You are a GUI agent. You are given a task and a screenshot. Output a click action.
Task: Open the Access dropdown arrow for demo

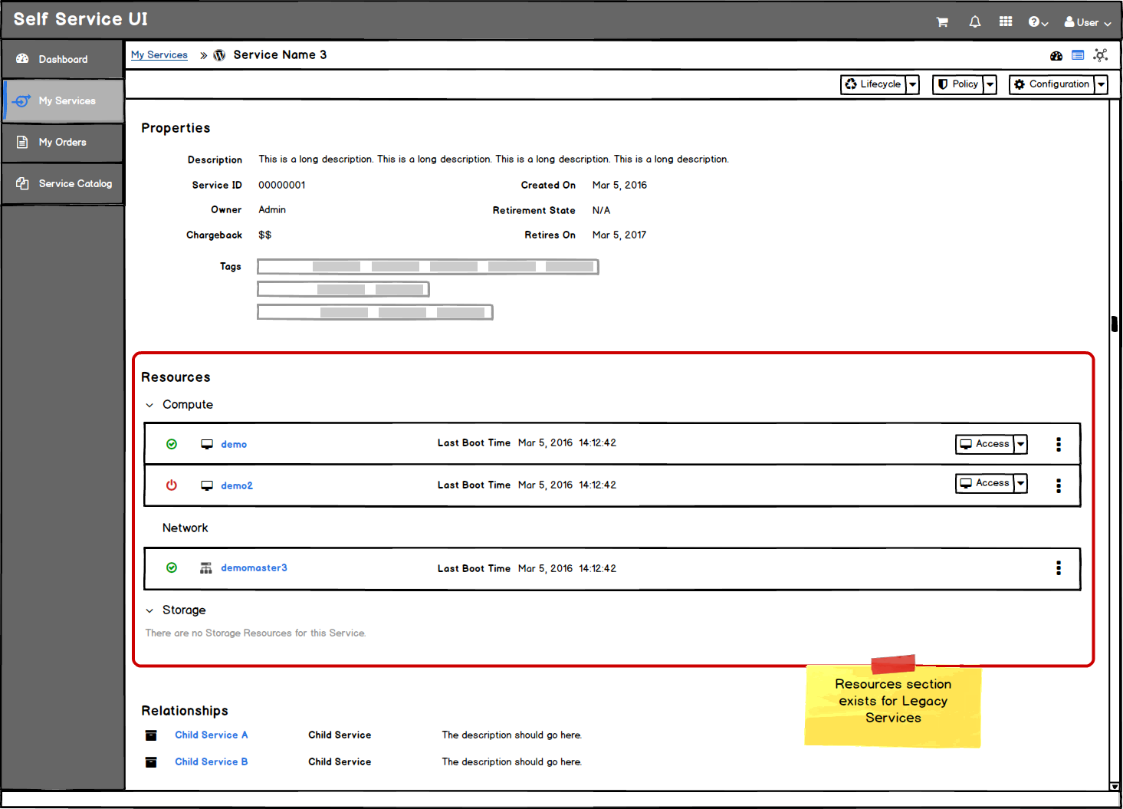1020,444
